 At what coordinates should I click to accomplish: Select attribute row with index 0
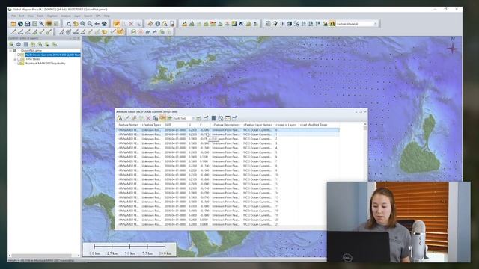pos(228,130)
